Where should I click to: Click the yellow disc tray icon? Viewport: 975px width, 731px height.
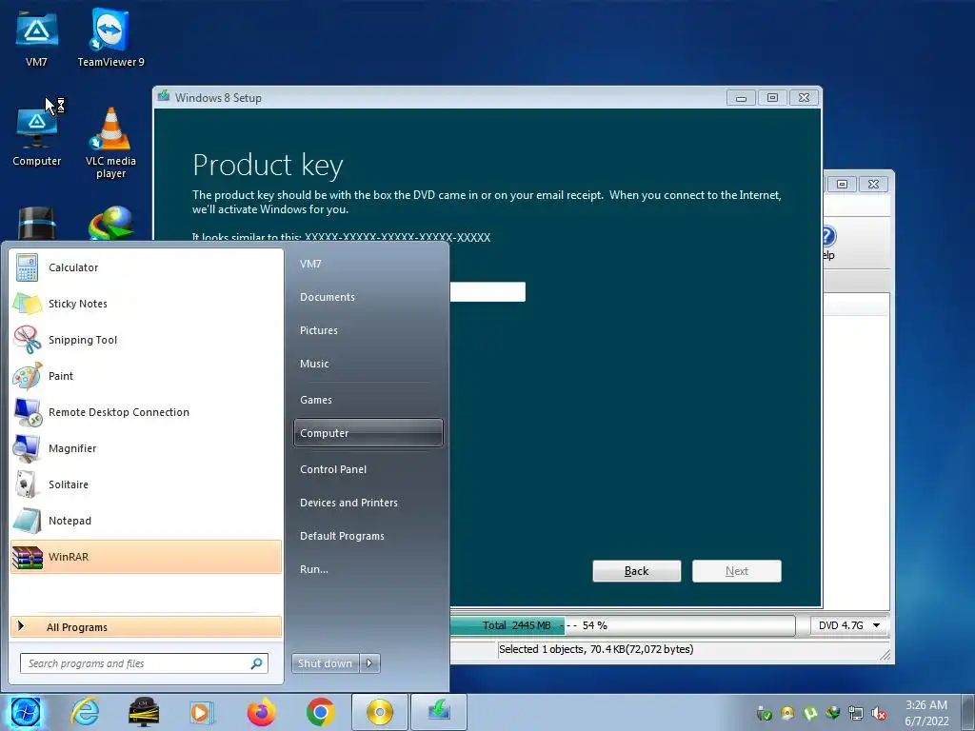tap(787, 714)
